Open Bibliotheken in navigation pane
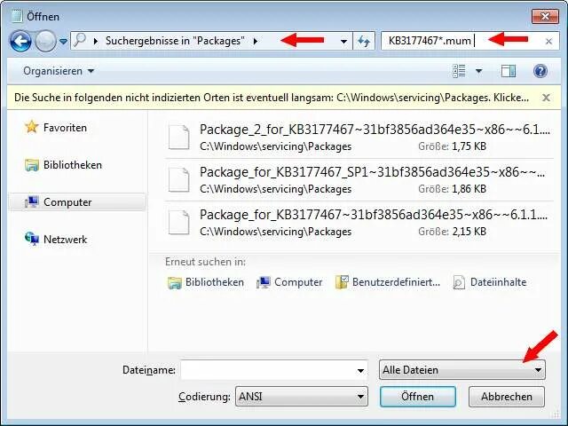The image size is (568, 426). (73, 165)
